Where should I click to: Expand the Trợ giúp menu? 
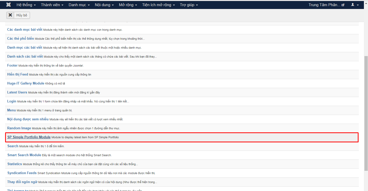click(x=189, y=5)
